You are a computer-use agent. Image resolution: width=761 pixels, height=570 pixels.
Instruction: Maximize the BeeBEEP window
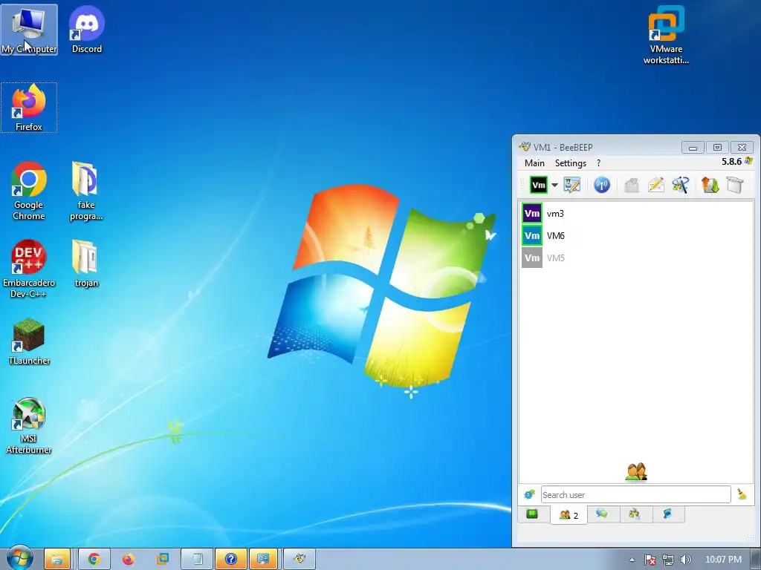pos(717,148)
